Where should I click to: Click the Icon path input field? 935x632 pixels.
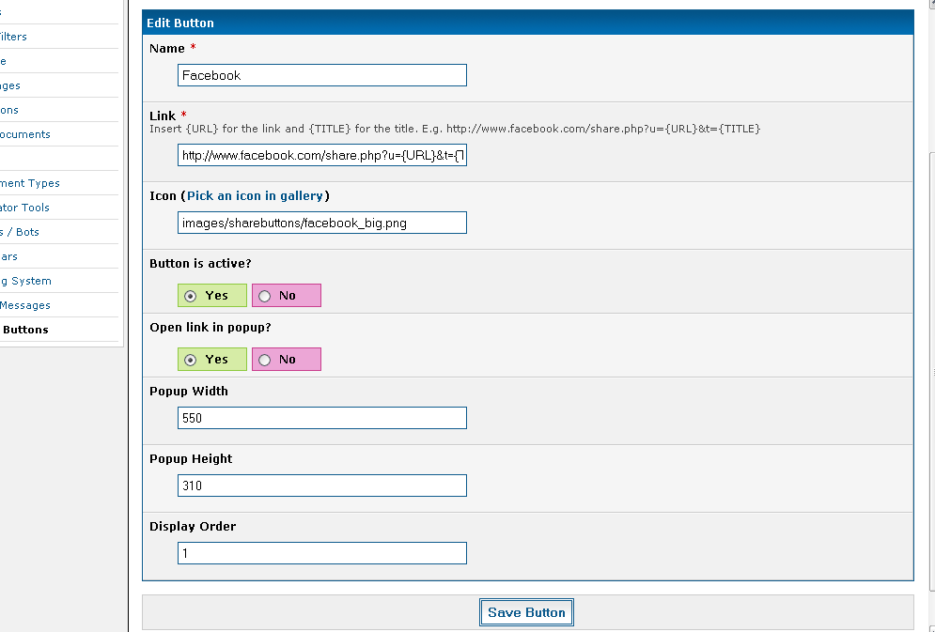tap(321, 223)
